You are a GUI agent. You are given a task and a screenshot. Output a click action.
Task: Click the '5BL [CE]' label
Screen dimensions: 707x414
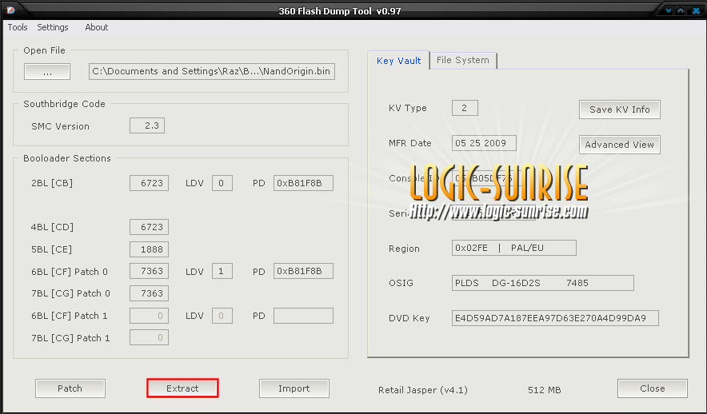pyautogui.click(x=51, y=249)
